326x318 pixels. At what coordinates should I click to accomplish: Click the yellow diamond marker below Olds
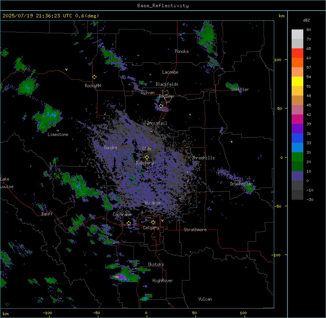(147, 157)
